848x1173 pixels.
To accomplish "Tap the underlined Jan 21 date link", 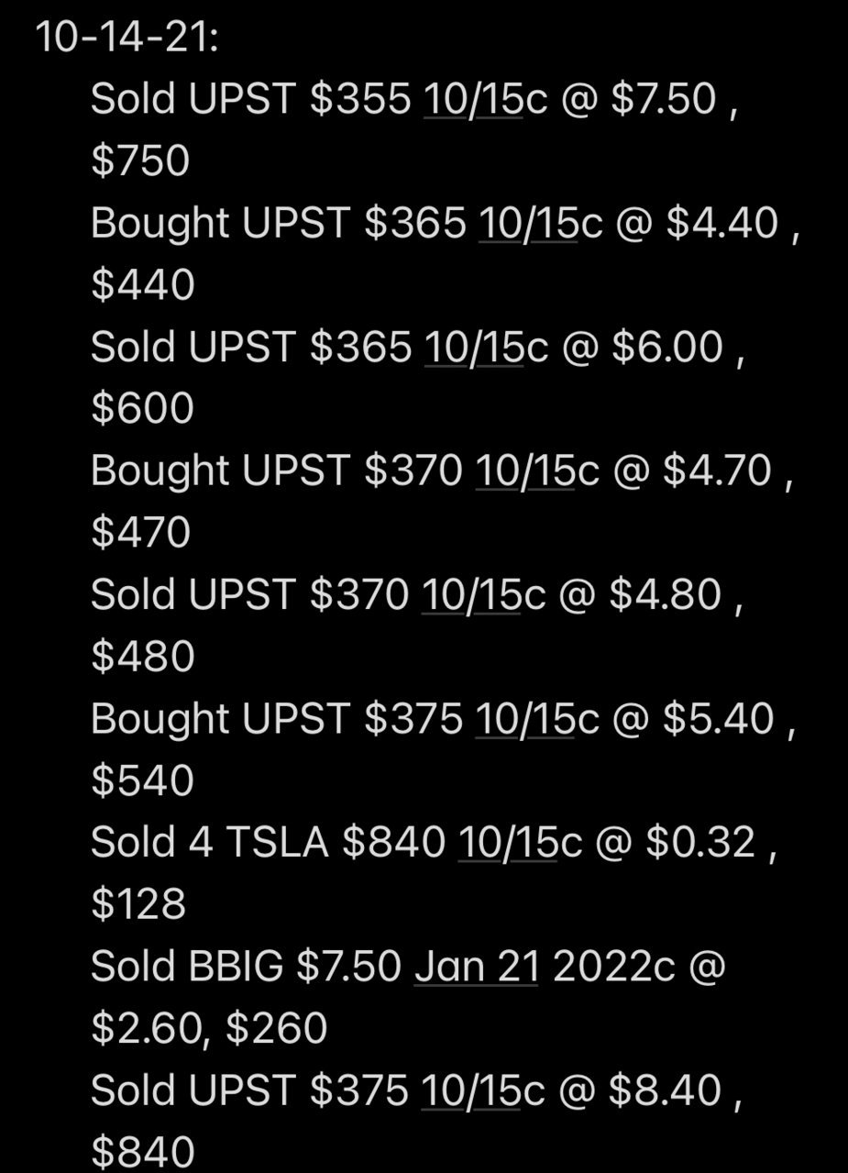I will click(x=476, y=966).
